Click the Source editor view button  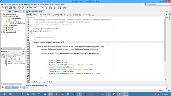[x=29, y=14]
